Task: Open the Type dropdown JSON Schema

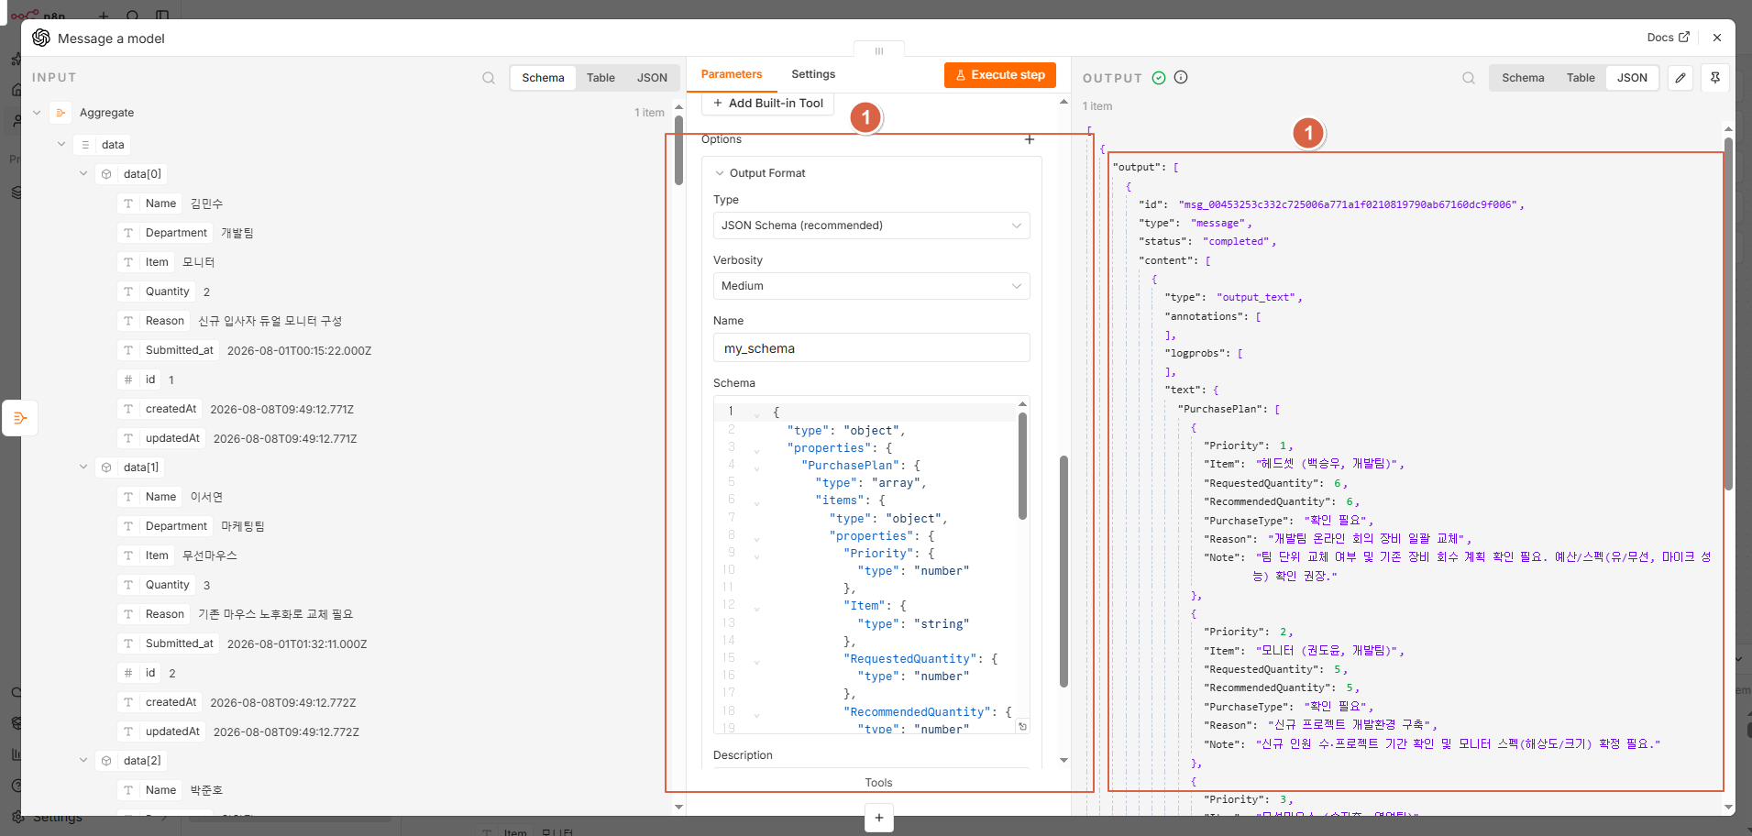Action: (871, 225)
